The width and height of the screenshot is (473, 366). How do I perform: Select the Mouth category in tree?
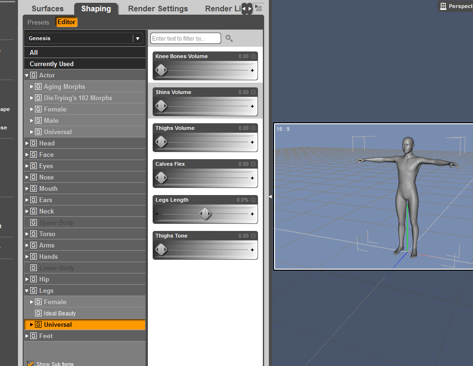coord(85,189)
